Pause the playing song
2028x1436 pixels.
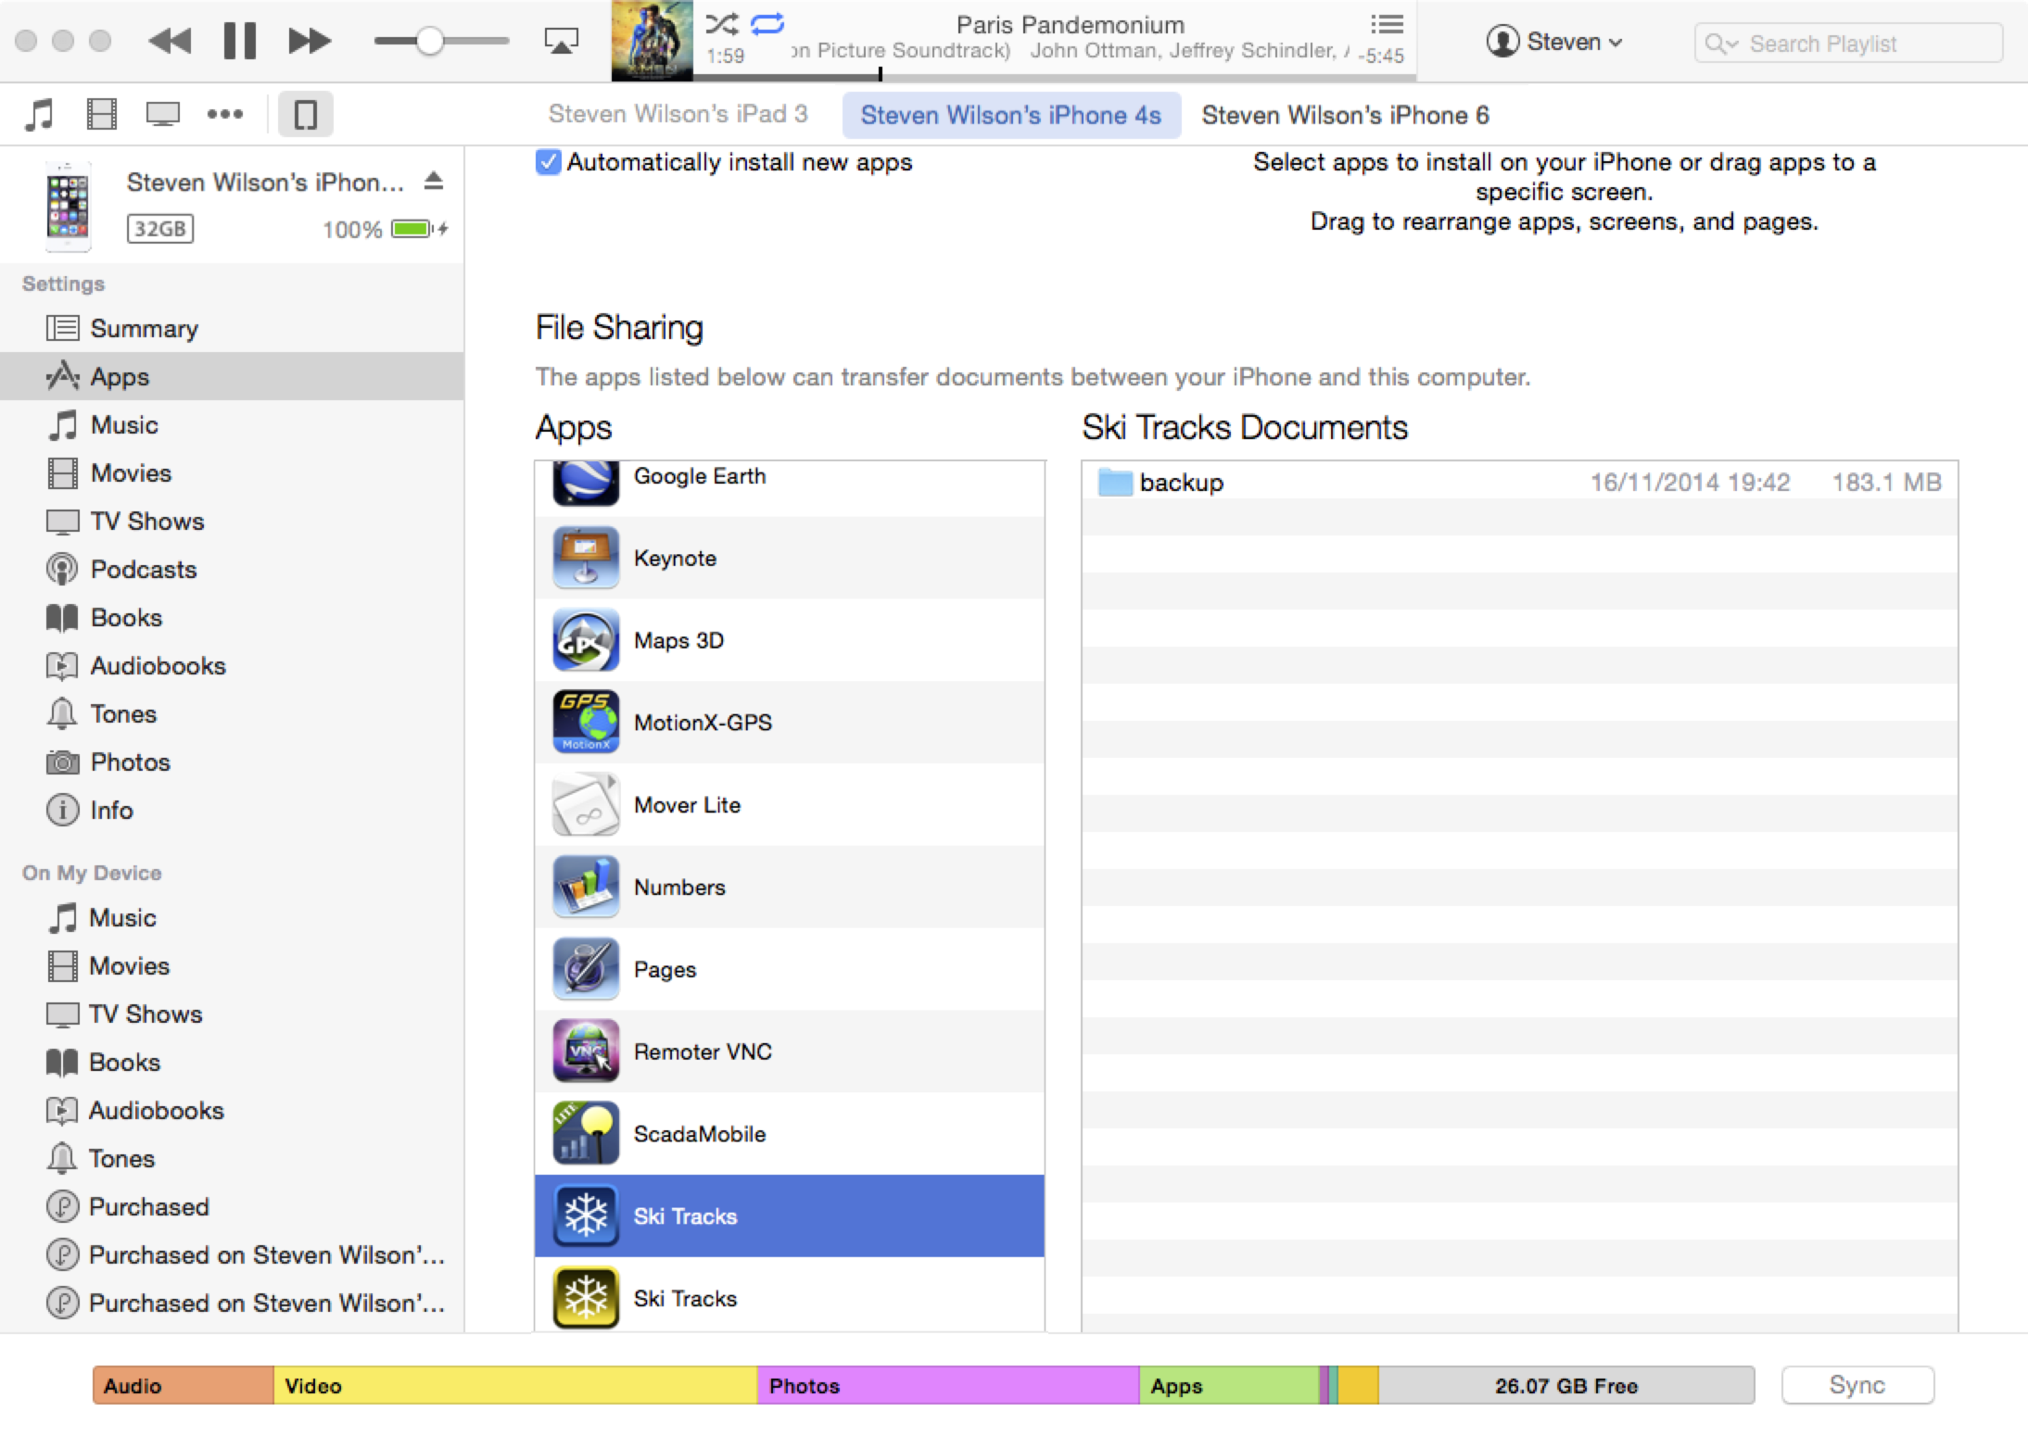240,41
